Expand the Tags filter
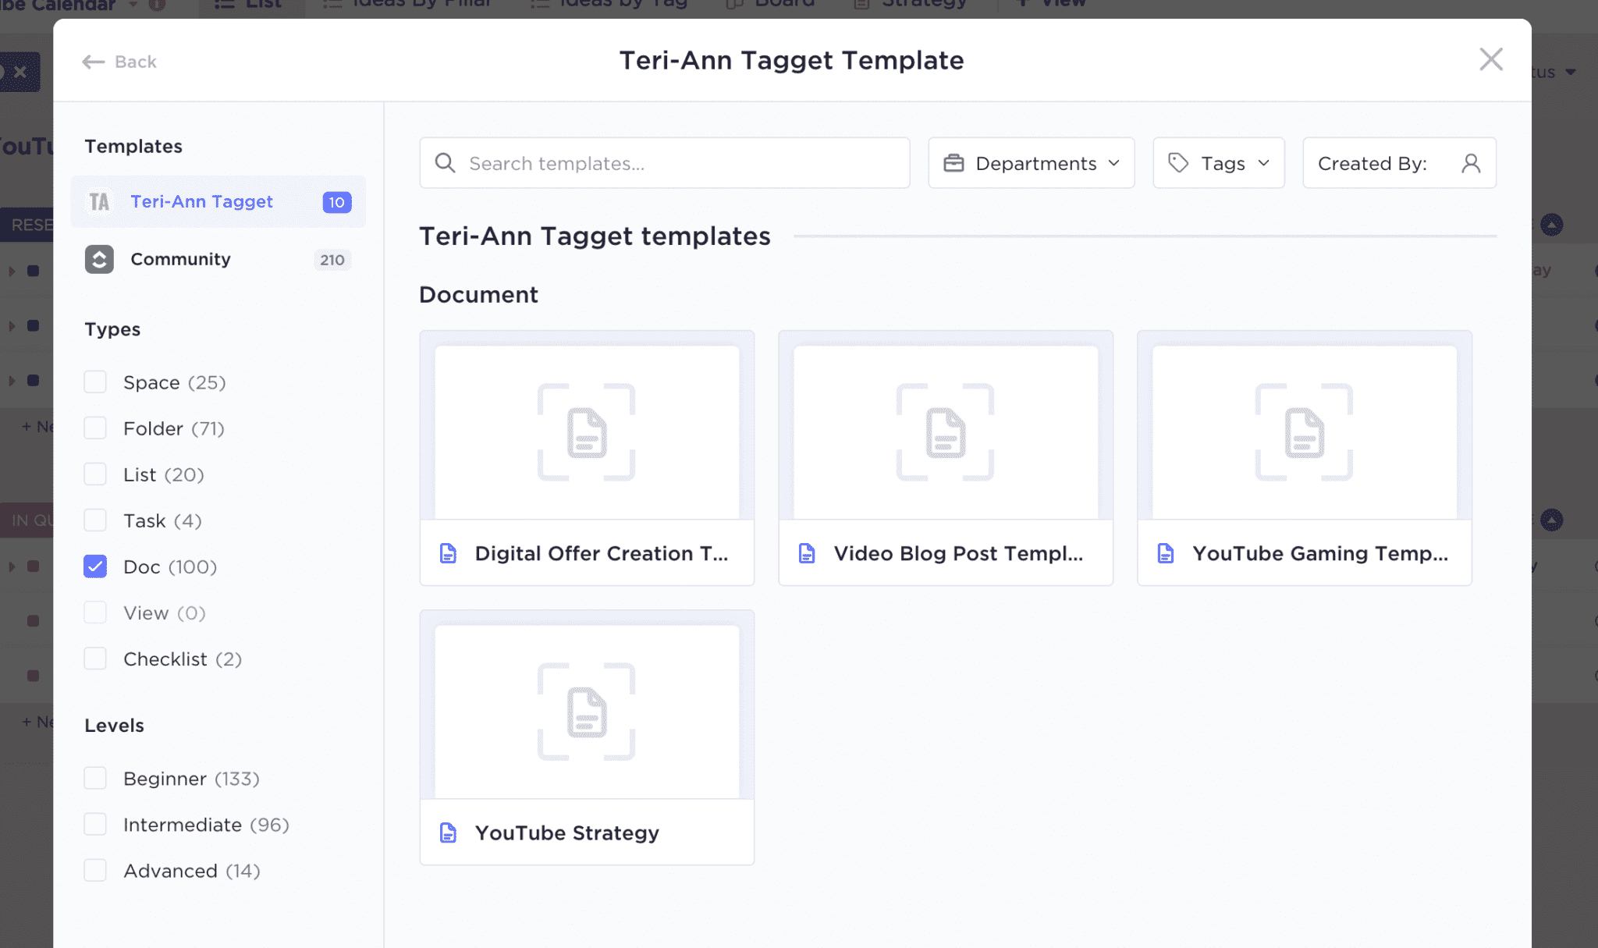The height and width of the screenshot is (948, 1598). coord(1219,162)
